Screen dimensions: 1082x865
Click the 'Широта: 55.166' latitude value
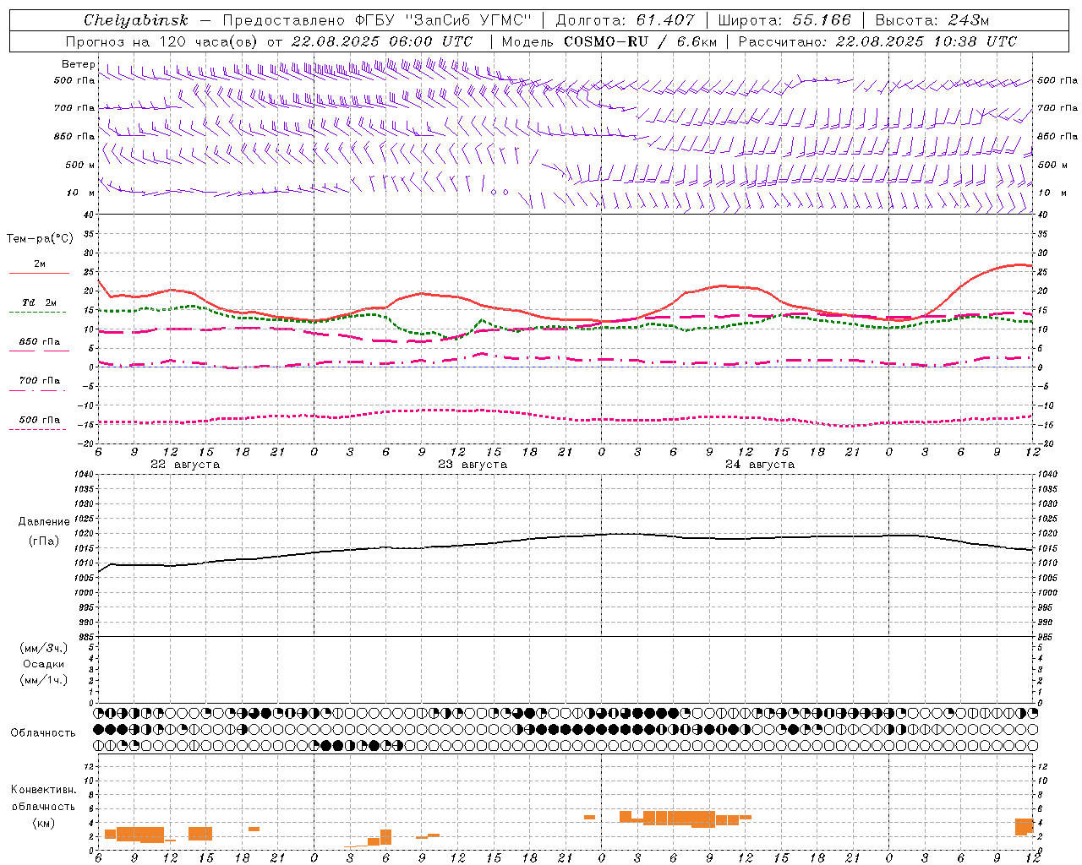[x=785, y=20]
